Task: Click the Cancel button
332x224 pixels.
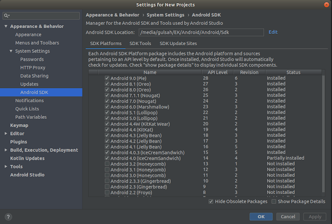Action: 288,217
